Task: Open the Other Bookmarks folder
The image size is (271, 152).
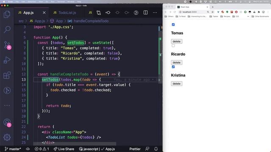Action: (260, 16)
